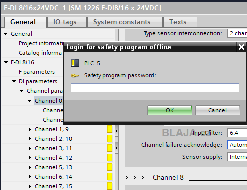Click the PLC_5 device icon

point(75,63)
